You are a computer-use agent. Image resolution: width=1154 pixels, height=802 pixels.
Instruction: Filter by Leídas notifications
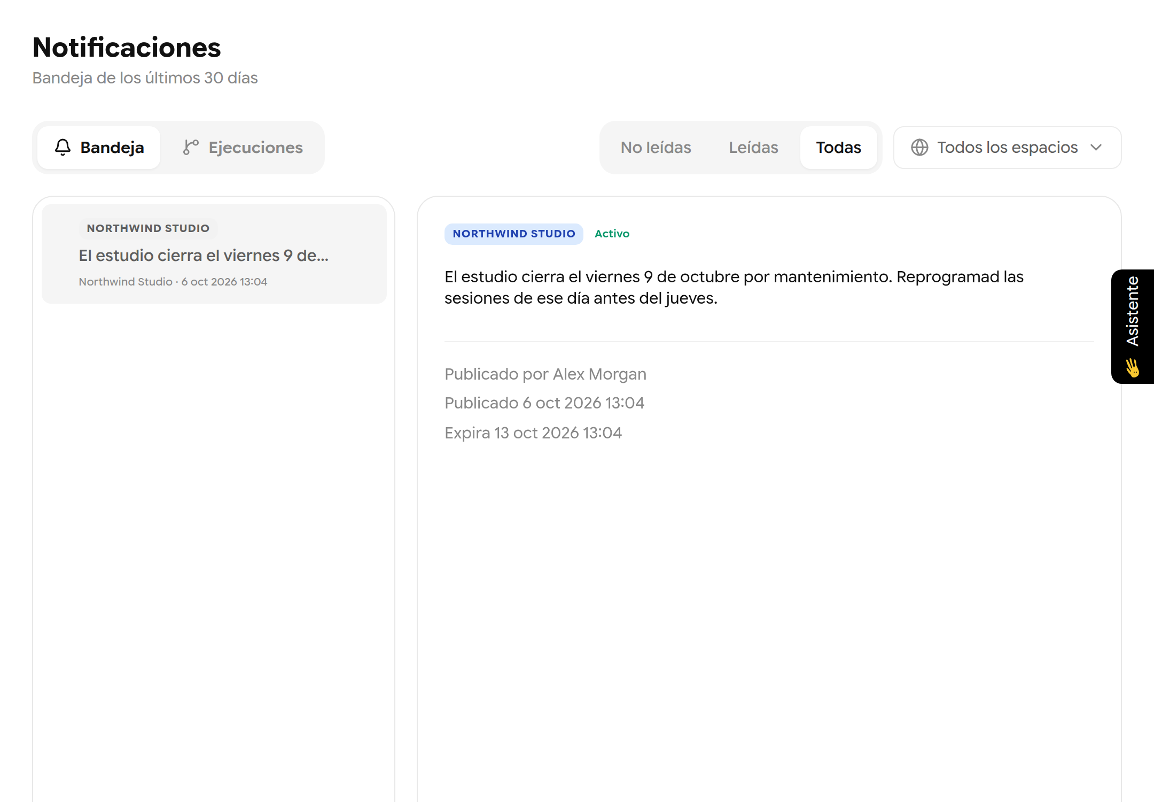coord(753,148)
